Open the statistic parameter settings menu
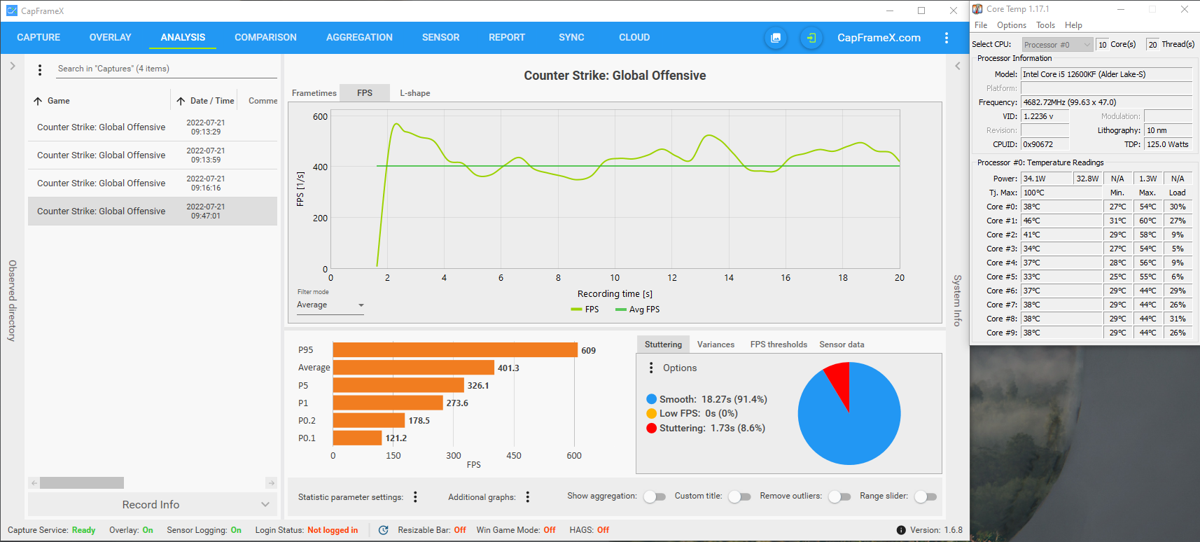The height and width of the screenshot is (542, 1200). click(415, 496)
